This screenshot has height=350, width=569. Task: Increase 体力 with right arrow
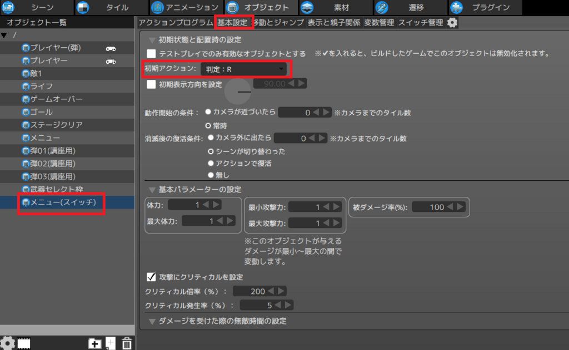click(x=216, y=205)
